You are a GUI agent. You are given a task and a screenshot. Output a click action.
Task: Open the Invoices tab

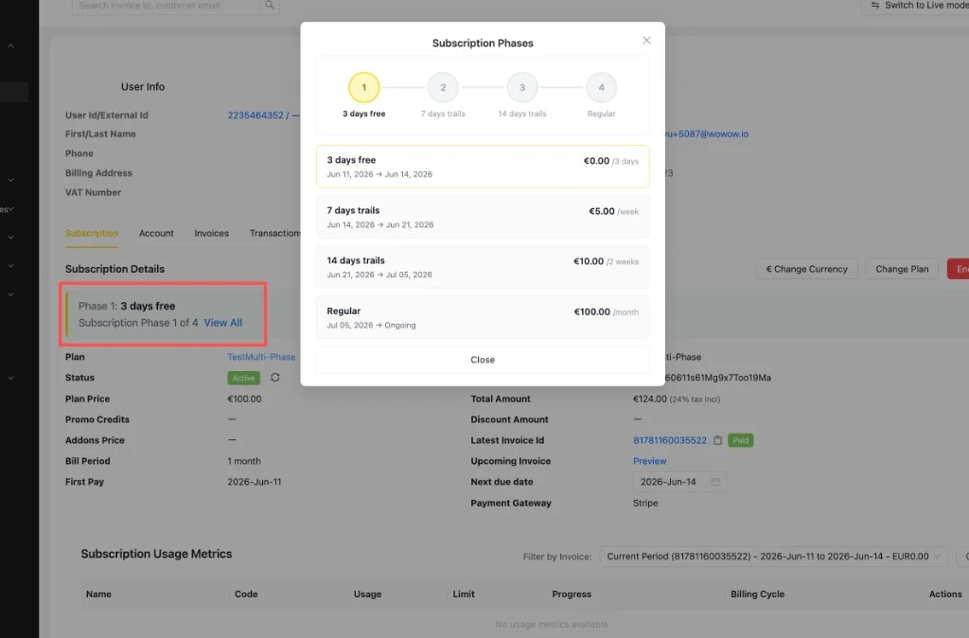[x=211, y=233]
